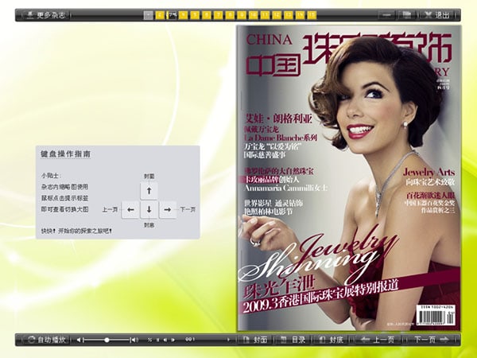The width and height of the screenshot is (477, 358).
Task: Go to 上一页 (previous page) in bottom bar
Action: pyautogui.click(x=378, y=340)
